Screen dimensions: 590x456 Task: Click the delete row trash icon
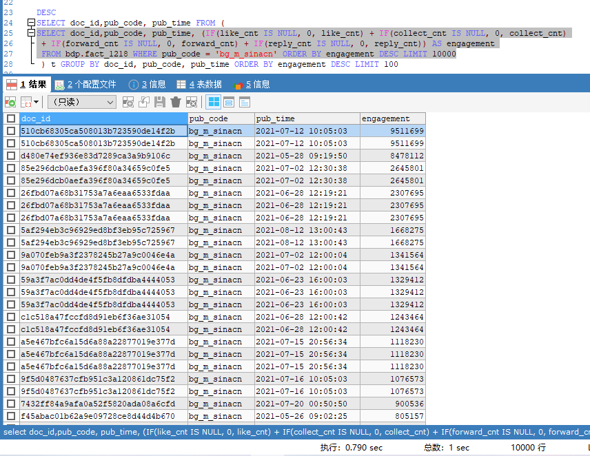[176, 102]
